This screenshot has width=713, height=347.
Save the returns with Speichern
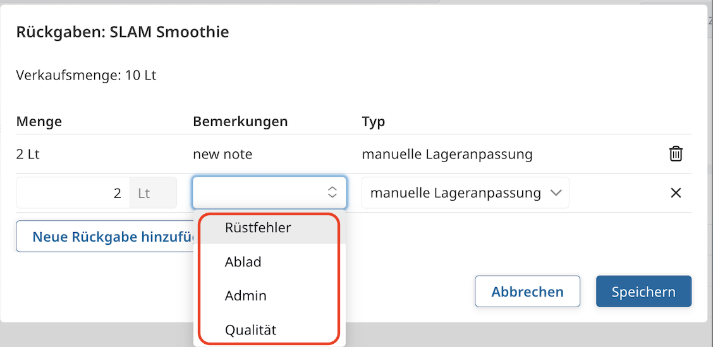point(643,291)
